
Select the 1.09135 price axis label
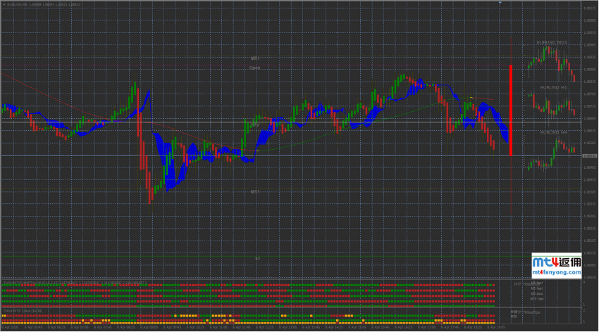click(x=591, y=8)
